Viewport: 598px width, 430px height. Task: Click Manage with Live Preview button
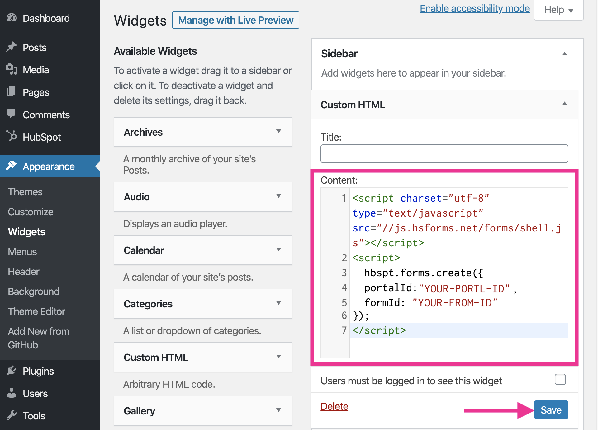[236, 20]
